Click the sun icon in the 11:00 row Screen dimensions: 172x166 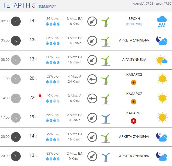tap(162, 79)
